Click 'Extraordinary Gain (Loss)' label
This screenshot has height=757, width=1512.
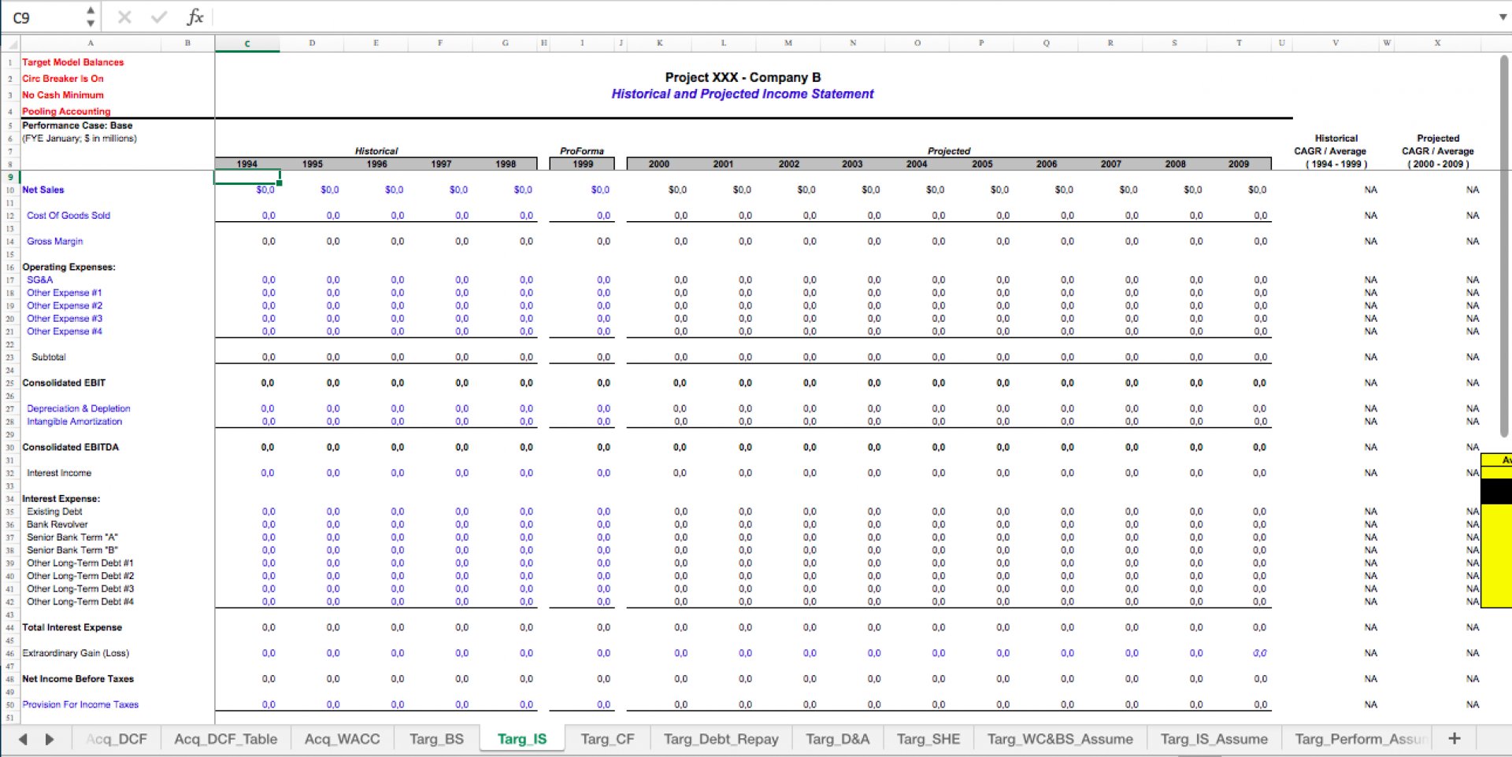tap(76, 653)
